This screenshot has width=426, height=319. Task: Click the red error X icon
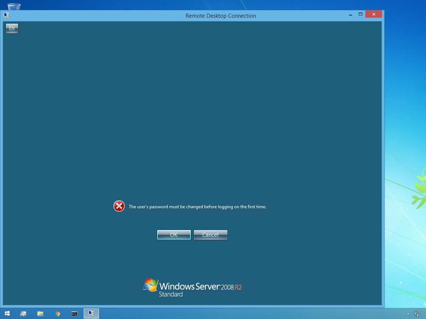(119, 206)
